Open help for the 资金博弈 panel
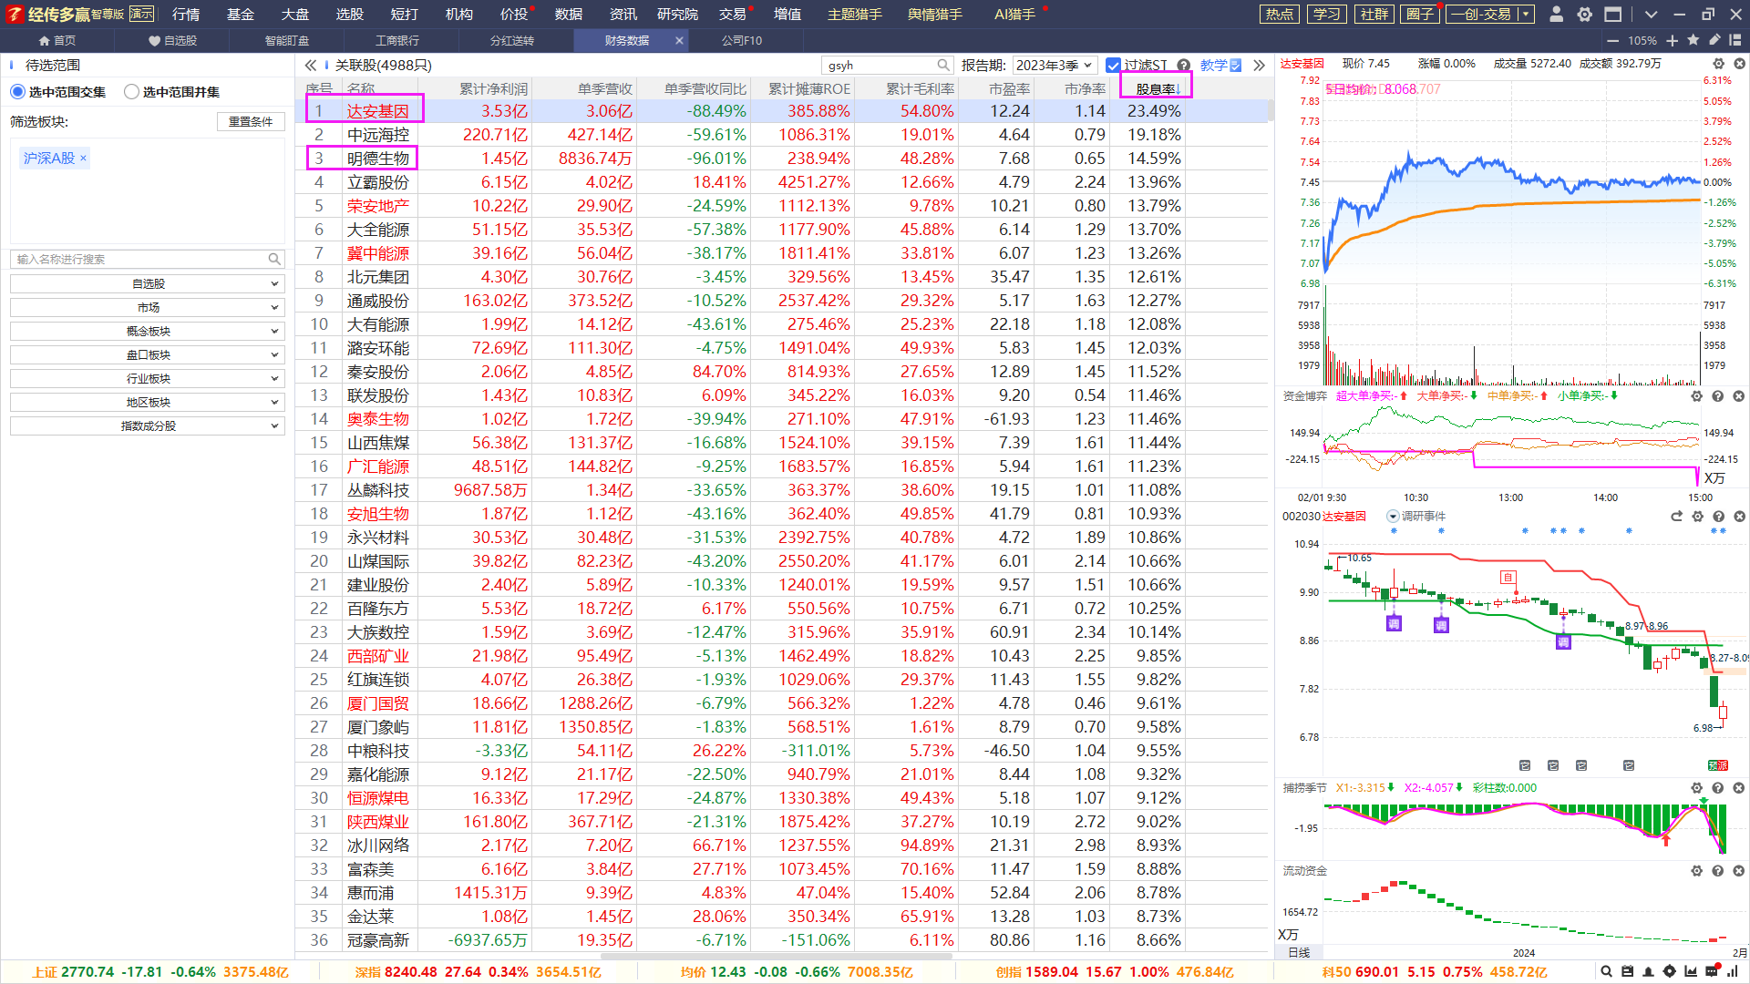This screenshot has width=1750, height=984. coord(1717,395)
